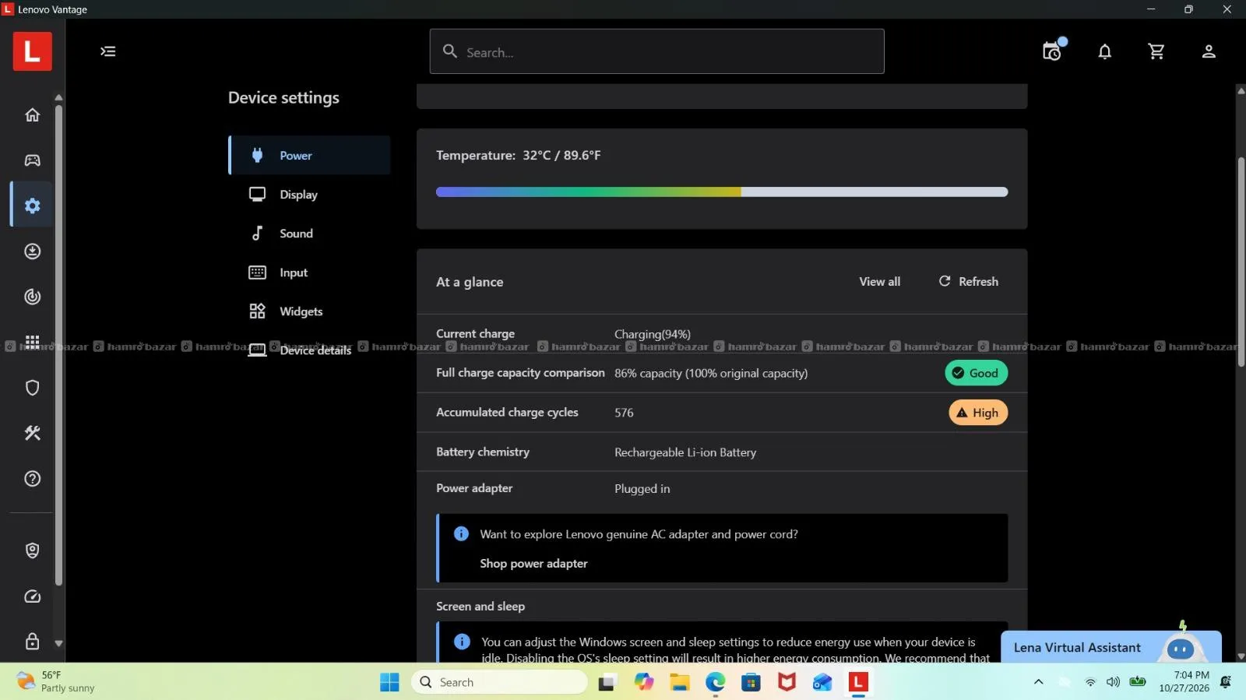Open the speedometer performance icon

32,596
